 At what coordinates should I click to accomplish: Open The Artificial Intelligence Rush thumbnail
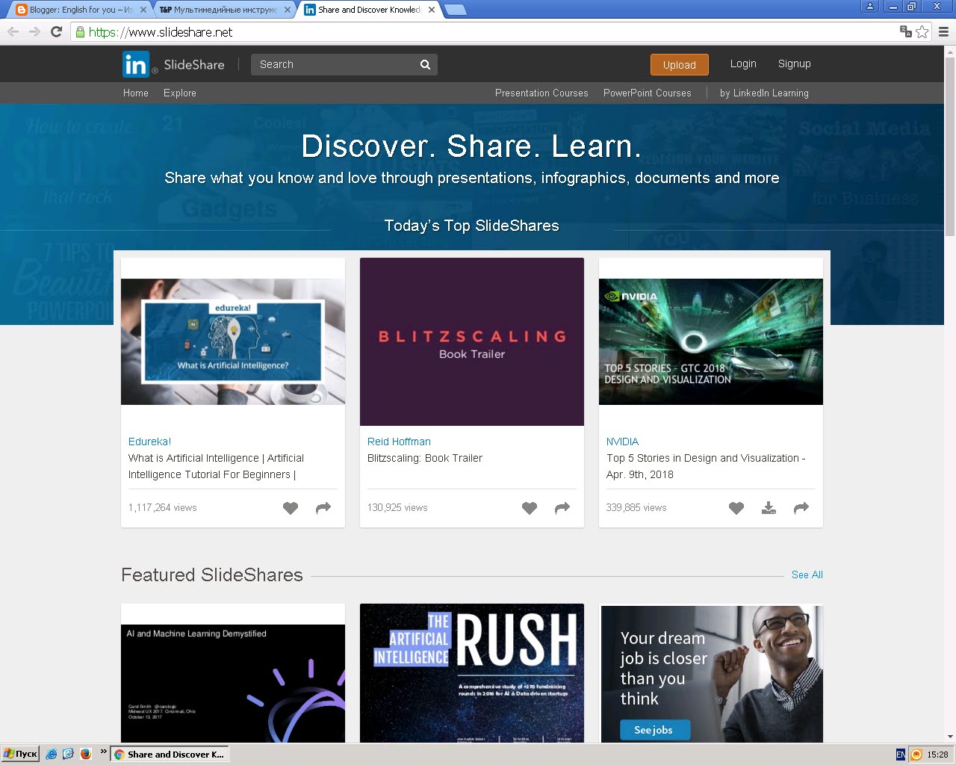click(x=472, y=673)
